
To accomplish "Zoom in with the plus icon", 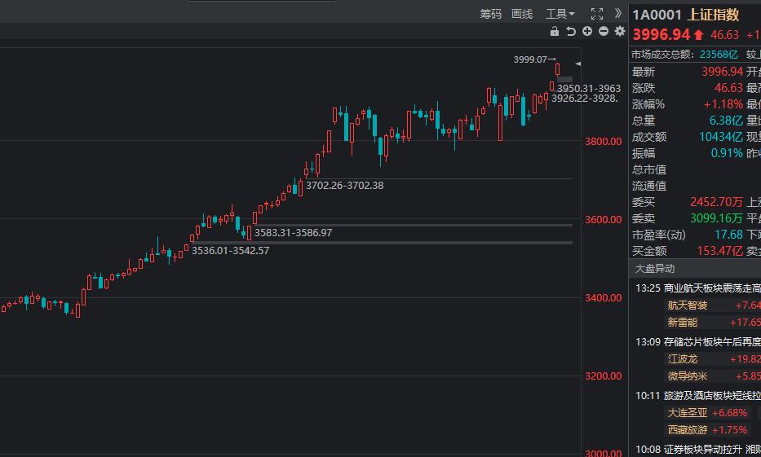I will pyautogui.click(x=587, y=32).
